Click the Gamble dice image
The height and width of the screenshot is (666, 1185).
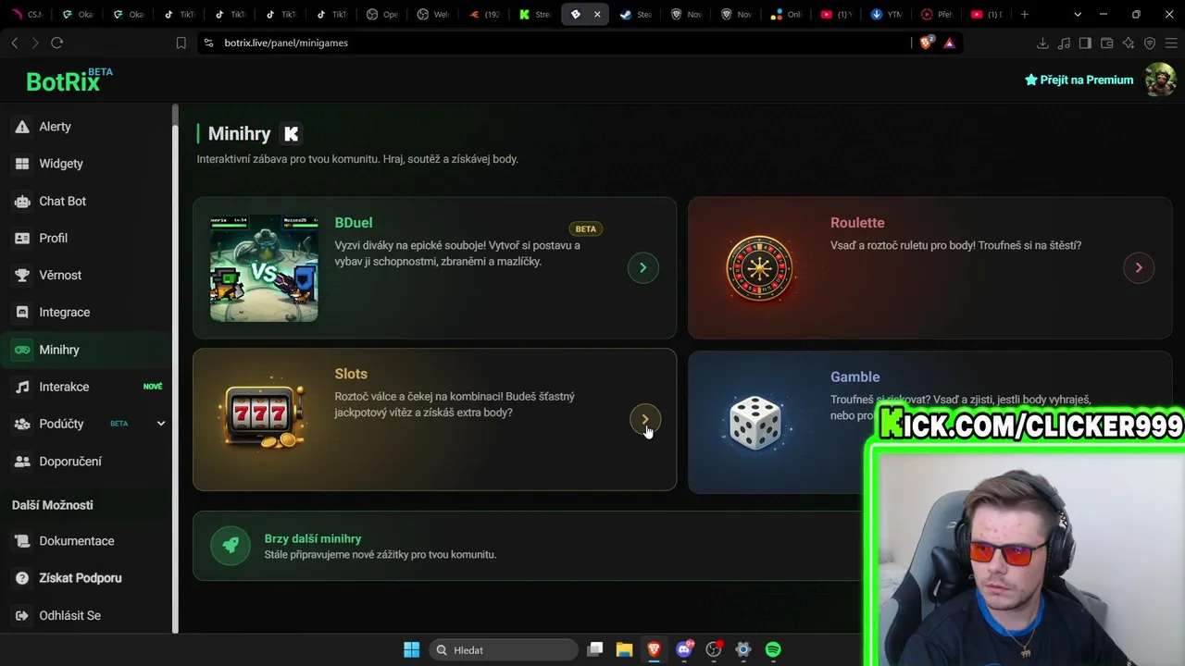(755, 423)
